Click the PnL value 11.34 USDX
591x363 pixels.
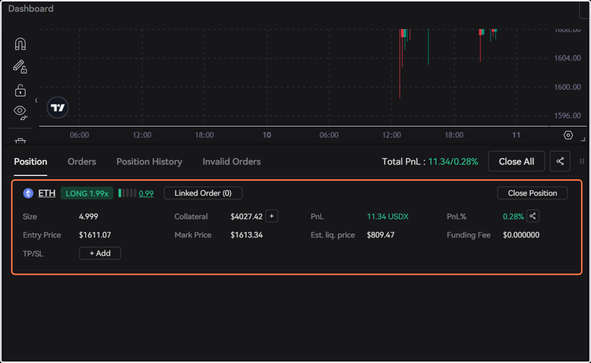(x=388, y=216)
